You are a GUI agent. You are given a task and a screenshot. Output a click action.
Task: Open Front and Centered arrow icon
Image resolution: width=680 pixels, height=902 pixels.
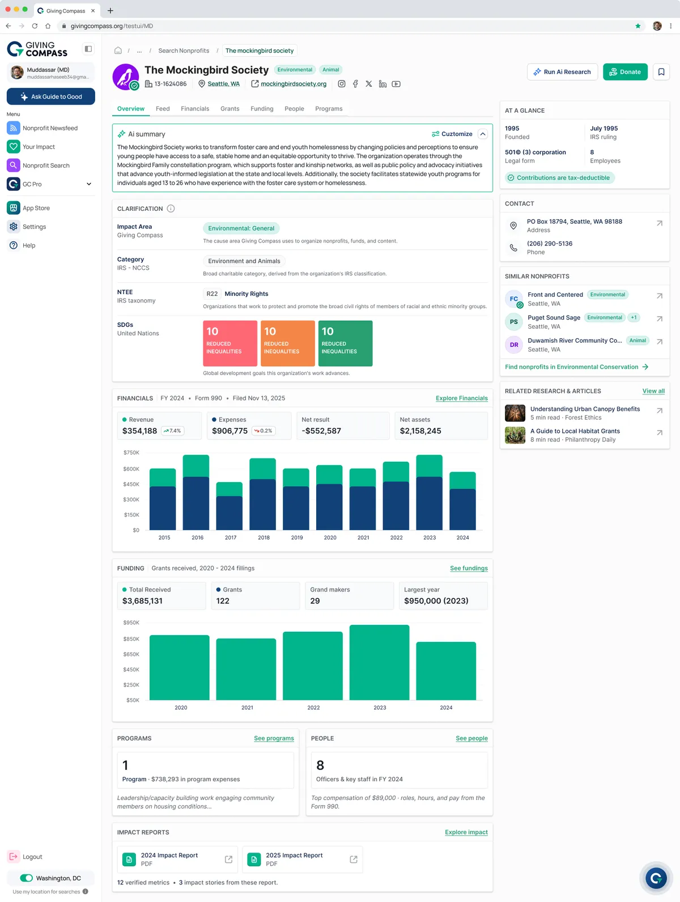click(660, 296)
